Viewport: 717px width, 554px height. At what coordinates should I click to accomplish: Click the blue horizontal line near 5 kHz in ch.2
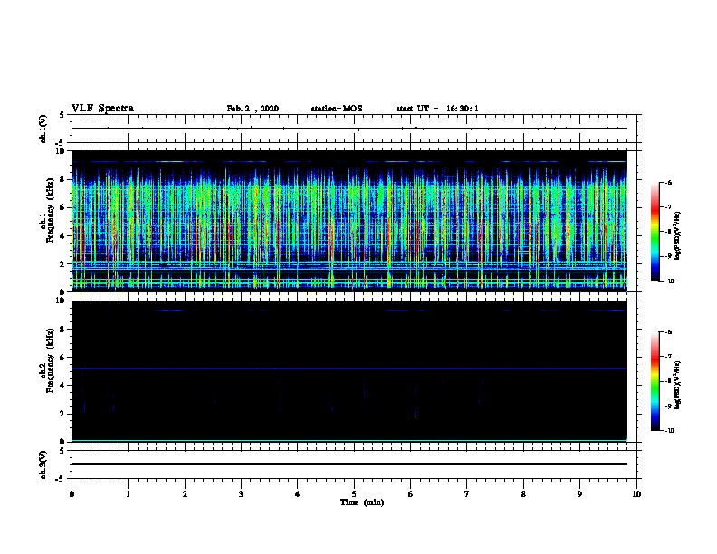349,368
